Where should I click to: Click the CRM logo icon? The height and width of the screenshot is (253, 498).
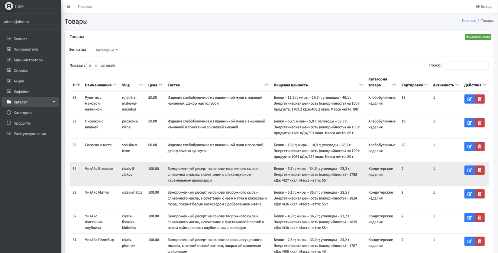pyautogui.click(x=9, y=6)
